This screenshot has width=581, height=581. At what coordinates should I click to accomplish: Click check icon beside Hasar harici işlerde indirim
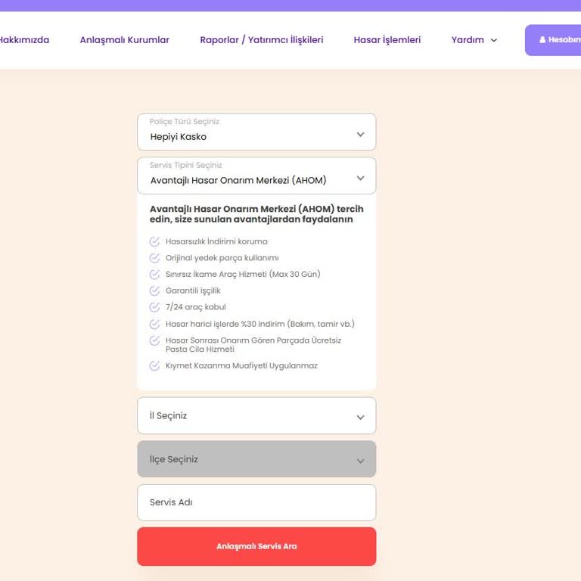point(154,324)
